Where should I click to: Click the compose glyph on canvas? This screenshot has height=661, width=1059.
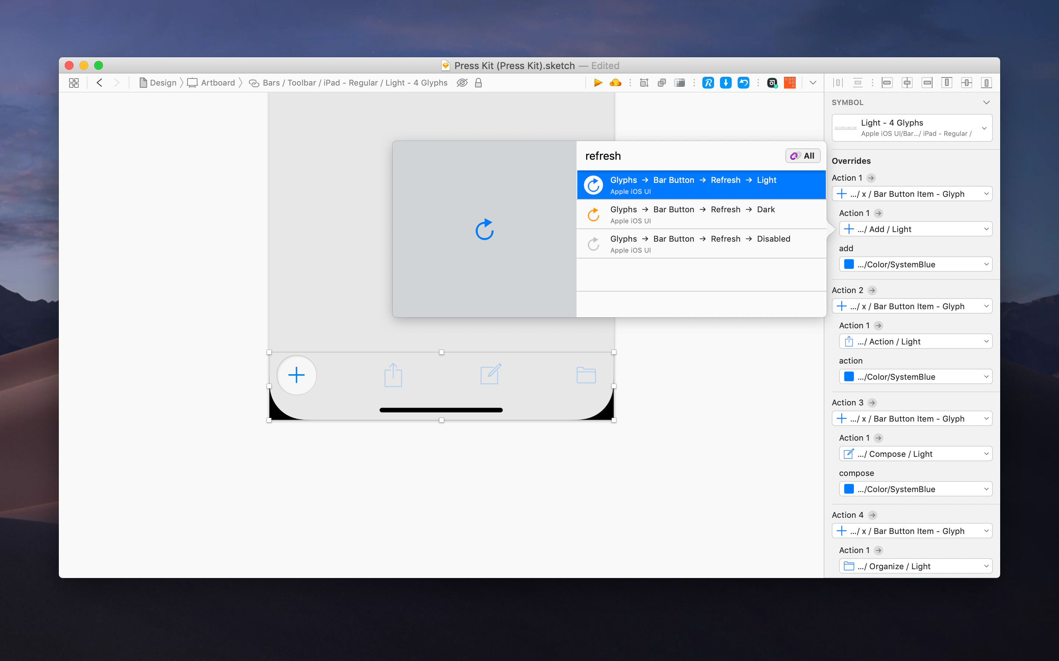click(x=490, y=374)
